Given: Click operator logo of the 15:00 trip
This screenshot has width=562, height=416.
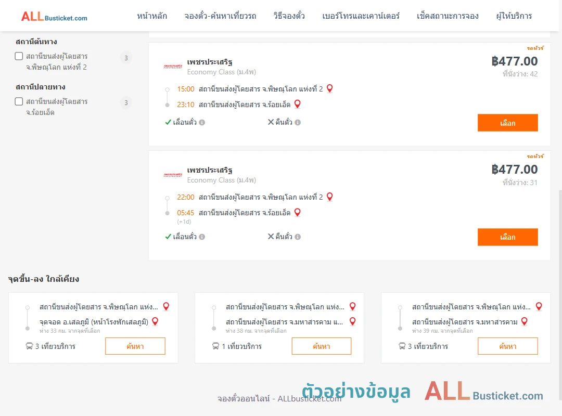Looking at the screenshot, I should 173,67.
